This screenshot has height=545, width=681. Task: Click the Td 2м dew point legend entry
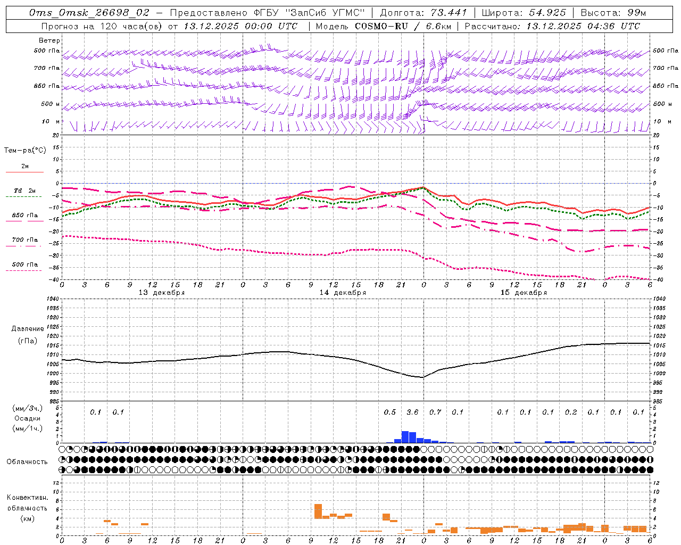(x=24, y=191)
